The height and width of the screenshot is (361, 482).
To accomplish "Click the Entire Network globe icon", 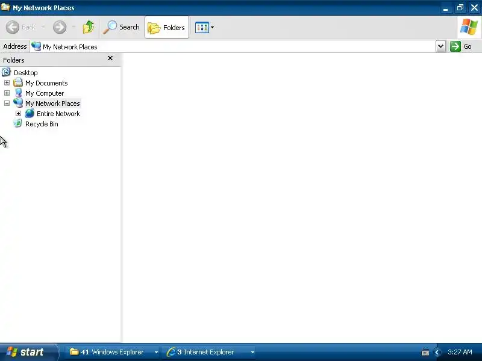I will pyautogui.click(x=30, y=113).
